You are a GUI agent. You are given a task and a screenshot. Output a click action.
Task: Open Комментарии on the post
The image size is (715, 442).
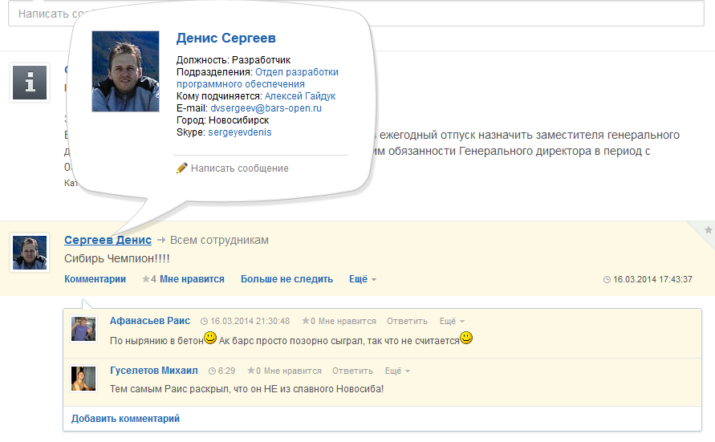pyautogui.click(x=95, y=279)
